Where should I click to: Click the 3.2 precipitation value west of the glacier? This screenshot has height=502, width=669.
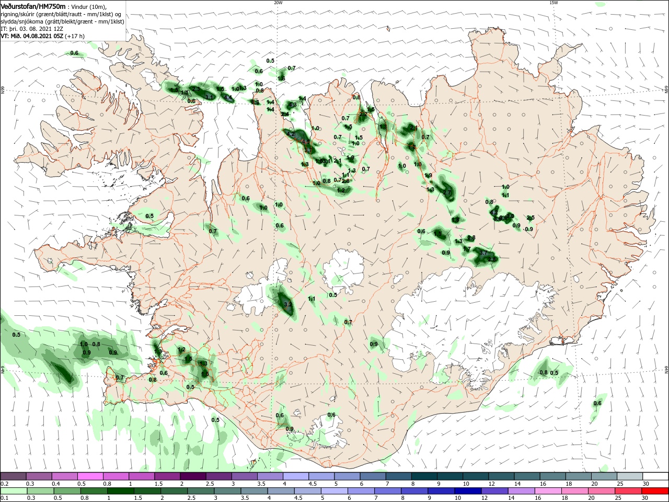pyautogui.click(x=287, y=304)
